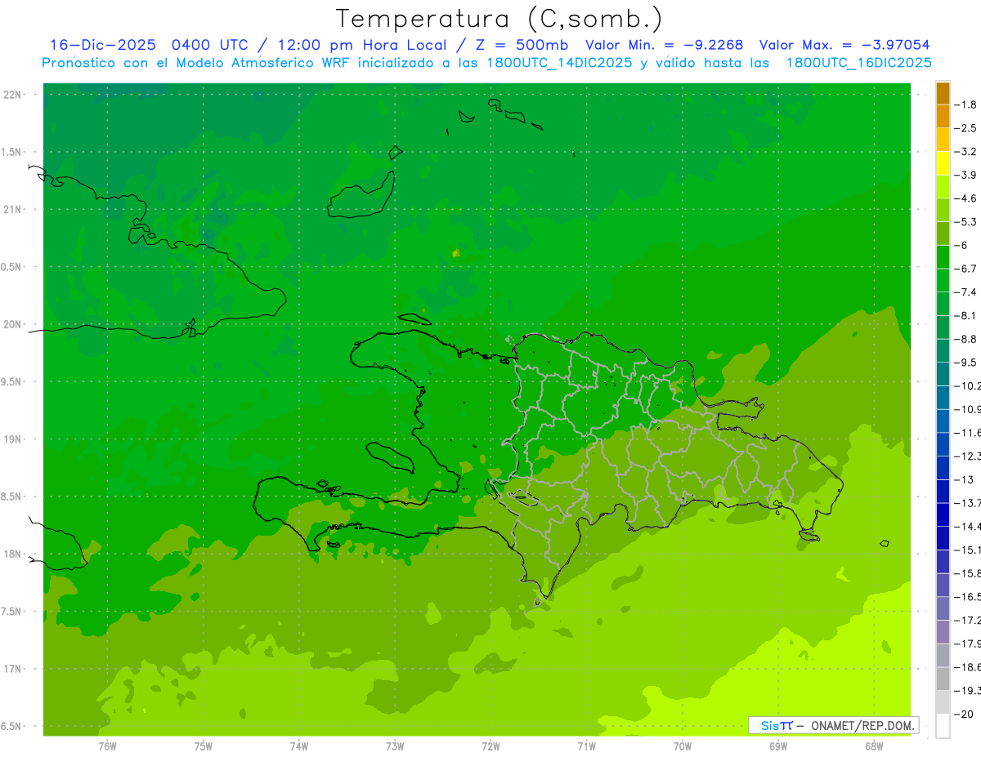Select the "-6.7" legend value
The width and height of the screenshot is (981, 757).
tap(965, 269)
